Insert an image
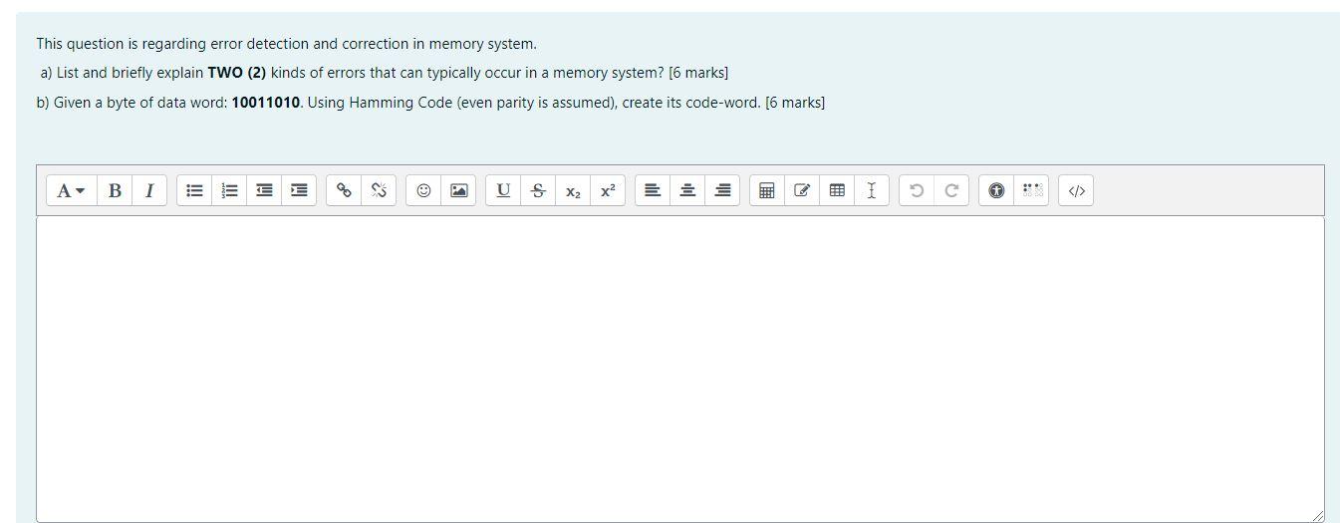1340x523 pixels. point(458,190)
